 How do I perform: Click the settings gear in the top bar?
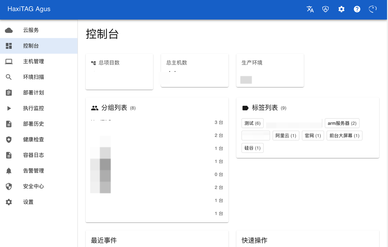point(341,9)
